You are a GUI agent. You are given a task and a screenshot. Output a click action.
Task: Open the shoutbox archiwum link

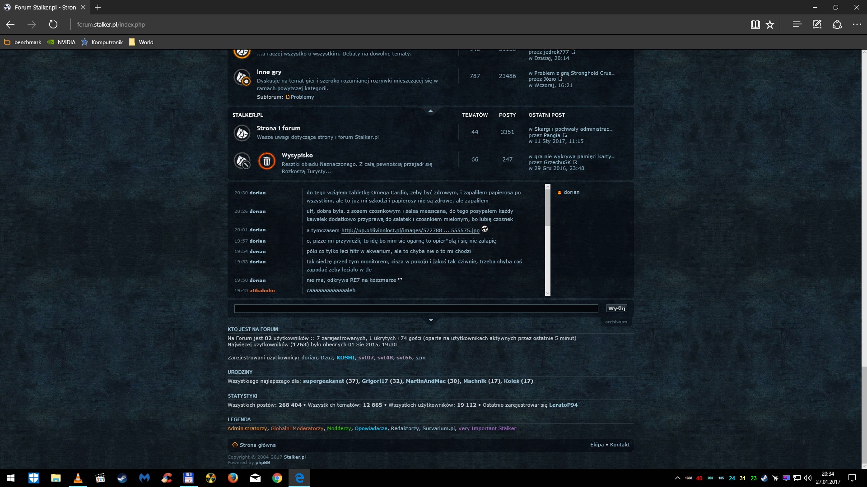coord(616,322)
